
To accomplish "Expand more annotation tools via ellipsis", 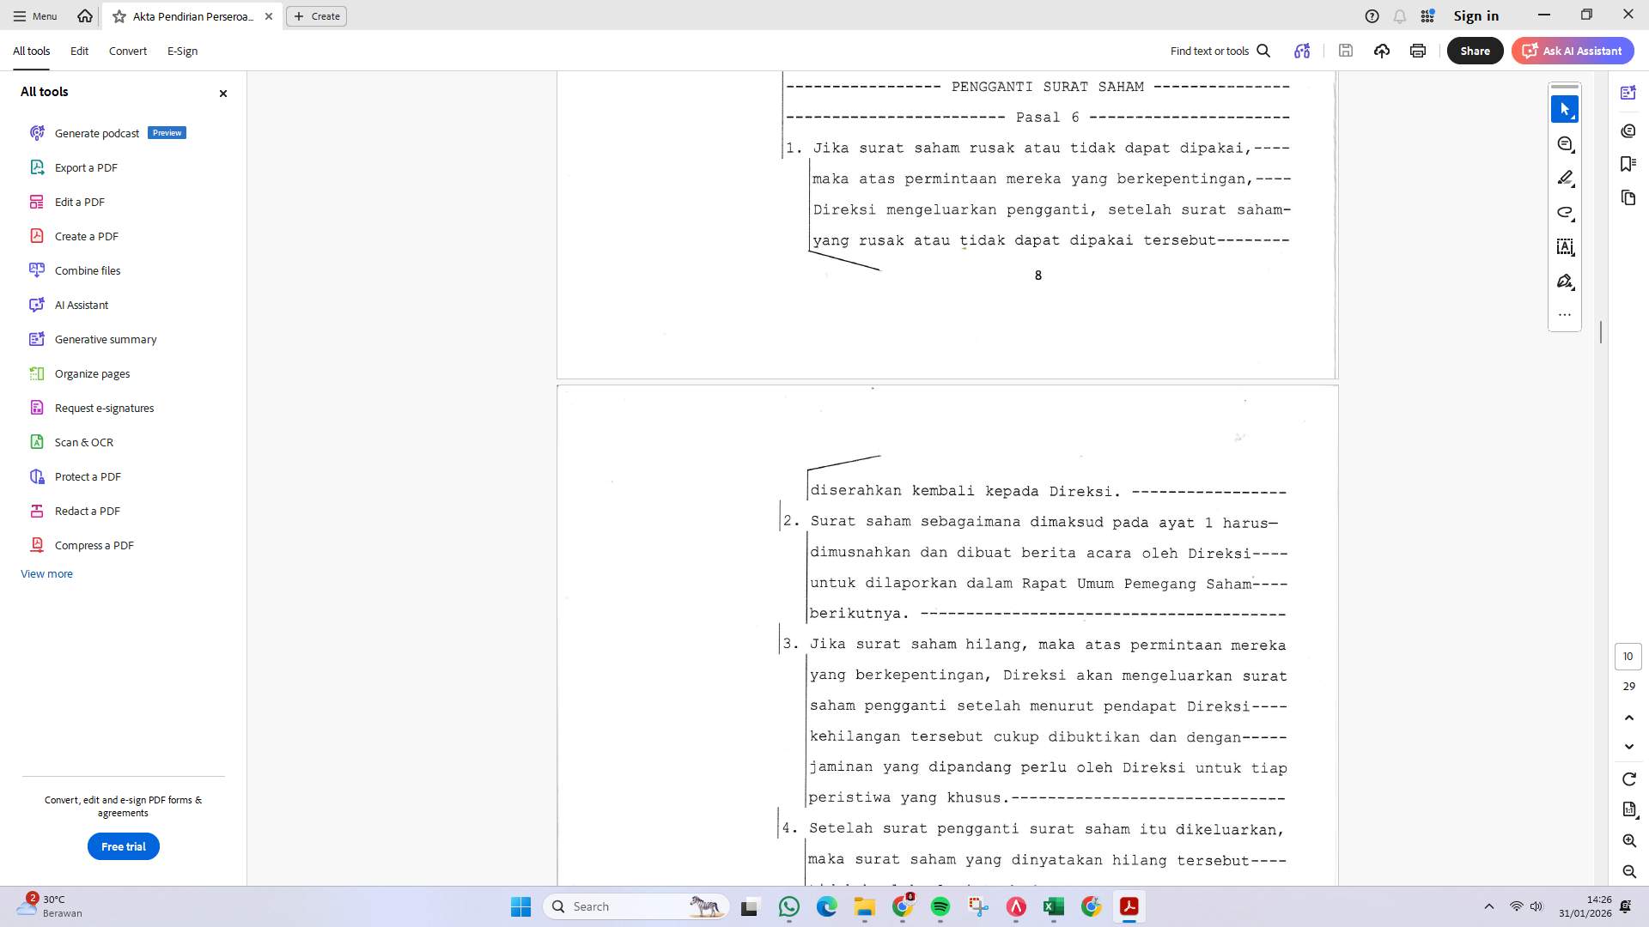I will [x=1565, y=314].
